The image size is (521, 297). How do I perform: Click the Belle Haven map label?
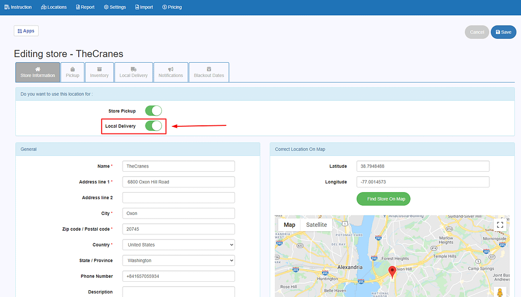pos(335,291)
